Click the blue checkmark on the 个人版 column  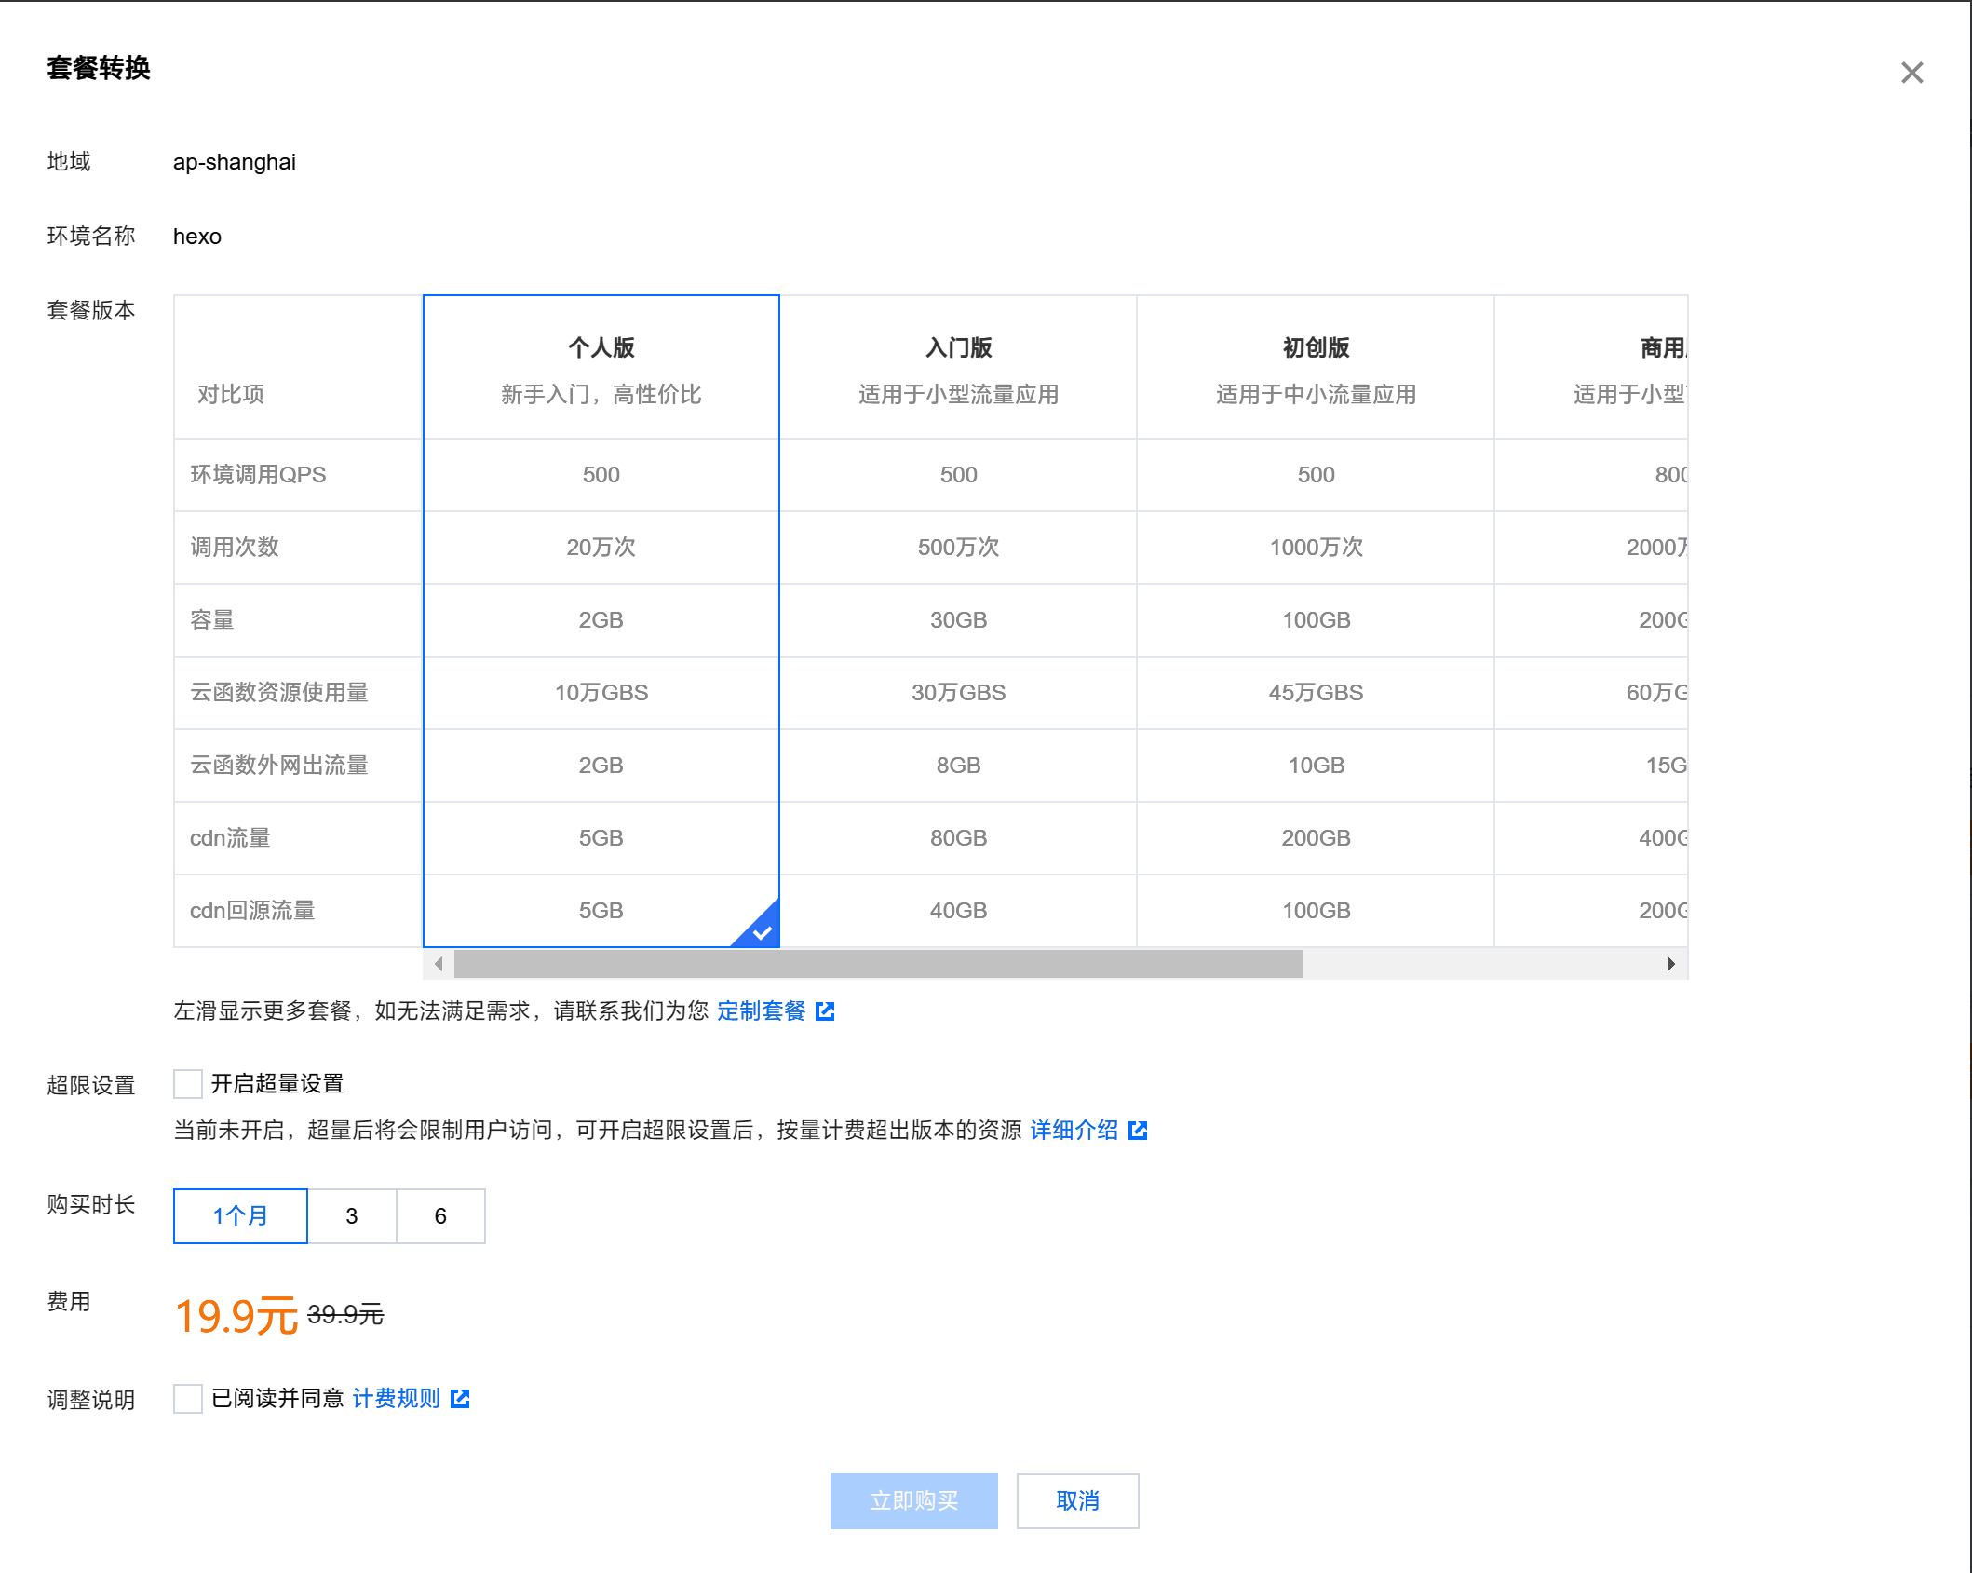(x=762, y=932)
